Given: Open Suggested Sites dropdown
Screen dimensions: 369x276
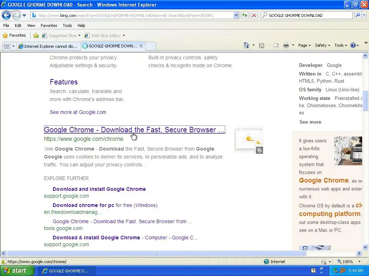Looking at the screenshot, I should pos(61,36).
